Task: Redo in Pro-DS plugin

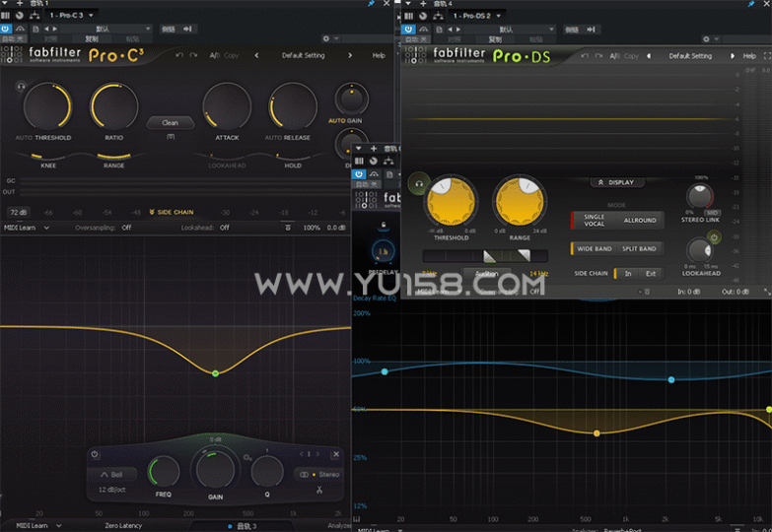Action: (x=598, y=55)
